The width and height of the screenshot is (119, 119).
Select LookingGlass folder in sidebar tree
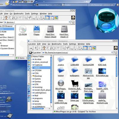40,93
